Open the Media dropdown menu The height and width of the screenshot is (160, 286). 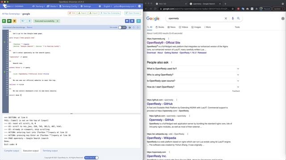pyautogui.click(x=52, y=6)
